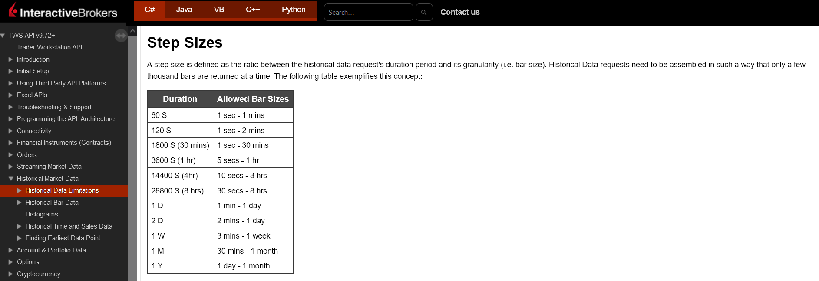Select the Python language tab
Image resolution: width=819 pixels, height=281 pixels.
coord(294,10)
